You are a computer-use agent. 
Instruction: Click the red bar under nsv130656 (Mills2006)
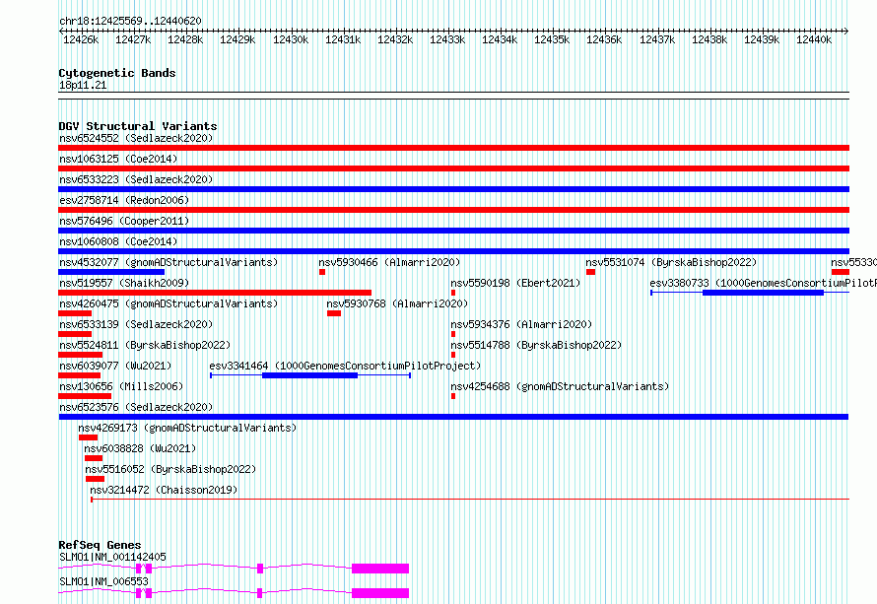tap(85, 396)
